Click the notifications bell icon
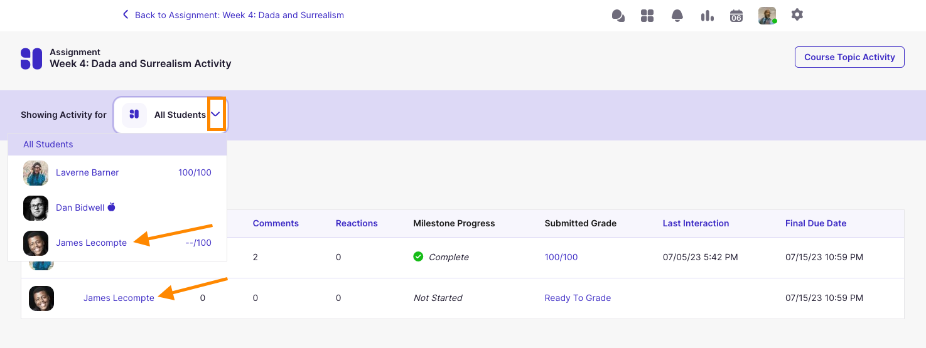 (677, 16)
